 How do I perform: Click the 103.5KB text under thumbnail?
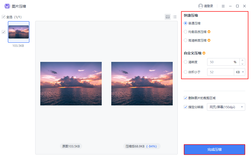click(18, 46)
